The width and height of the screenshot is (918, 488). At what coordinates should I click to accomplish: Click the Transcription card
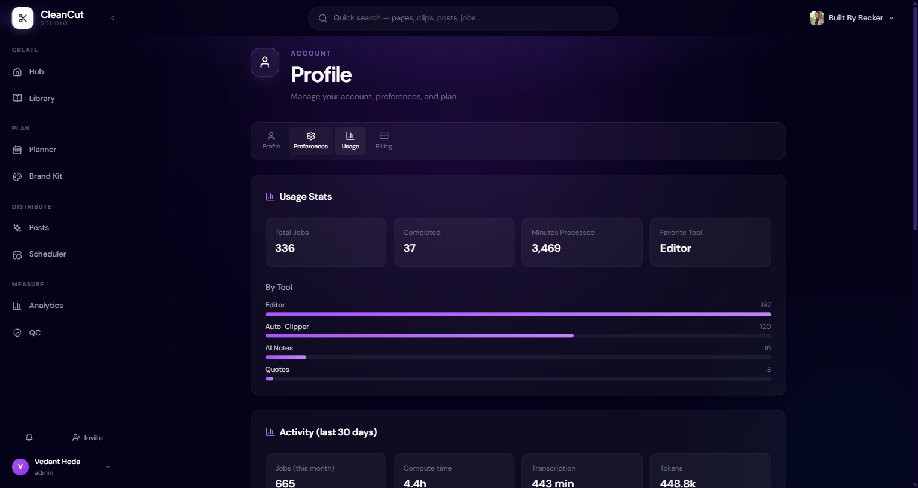[x=582, y=471]
